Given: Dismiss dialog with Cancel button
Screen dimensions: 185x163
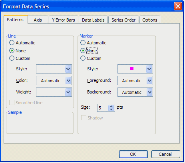Looking at the screenshot, I should [165, 154].
